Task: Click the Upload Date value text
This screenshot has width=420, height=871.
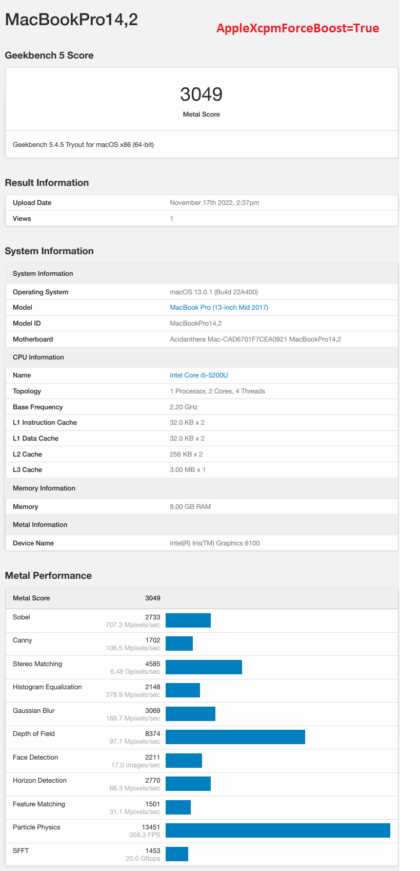Action: (214, 202)
